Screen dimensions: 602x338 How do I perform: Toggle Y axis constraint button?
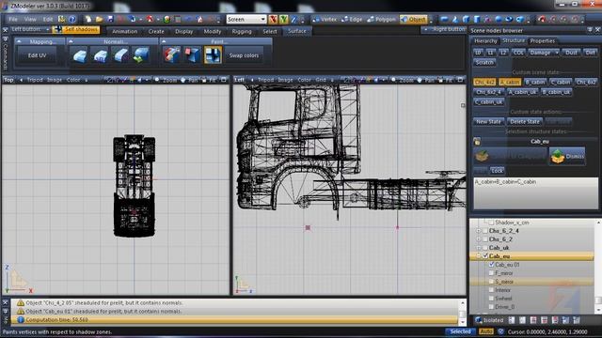[283, 19]
